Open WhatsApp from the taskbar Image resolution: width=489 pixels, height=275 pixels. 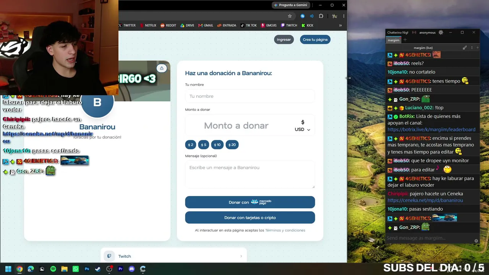point(76,269)
